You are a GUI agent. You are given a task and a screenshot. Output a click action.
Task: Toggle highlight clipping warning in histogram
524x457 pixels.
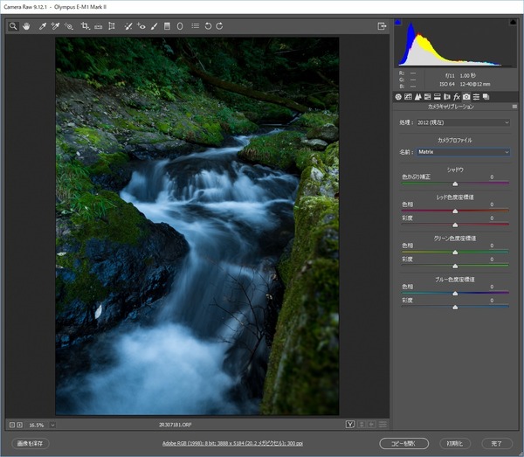point(513,22)
